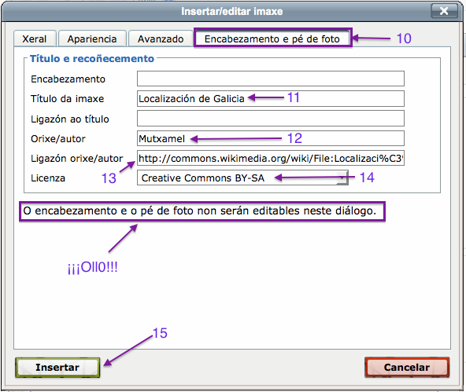Viewport: 466px width, 392px height.
Task: Click the Ligazón orixe/autor label
Action: [76, 159]
